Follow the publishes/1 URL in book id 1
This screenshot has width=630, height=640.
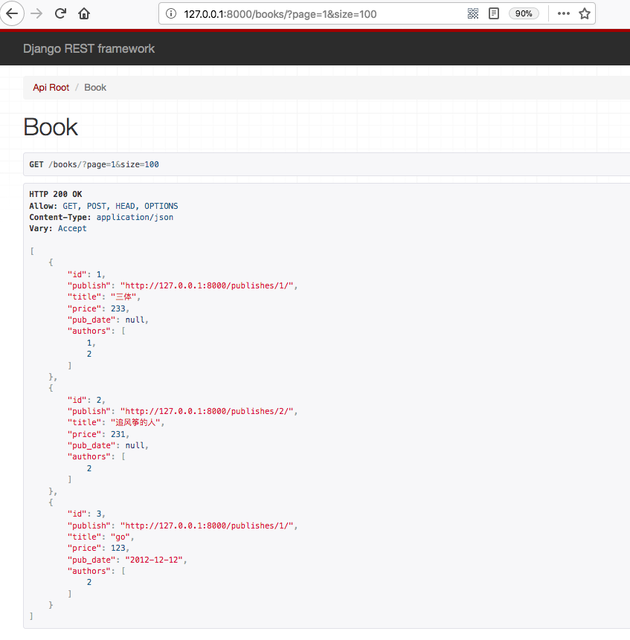[207, 285]
